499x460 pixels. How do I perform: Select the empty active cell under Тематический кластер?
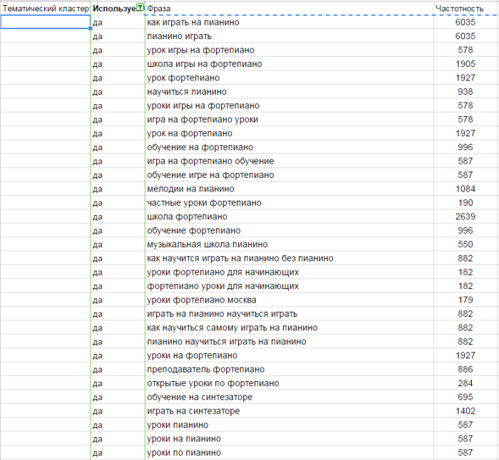coord(45,22)
